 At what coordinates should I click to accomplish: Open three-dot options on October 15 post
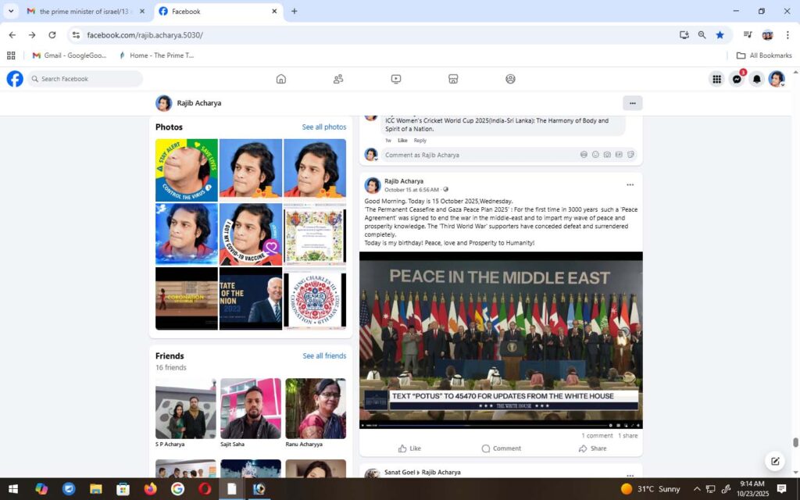pyautogui.click(x=630, y=185)
